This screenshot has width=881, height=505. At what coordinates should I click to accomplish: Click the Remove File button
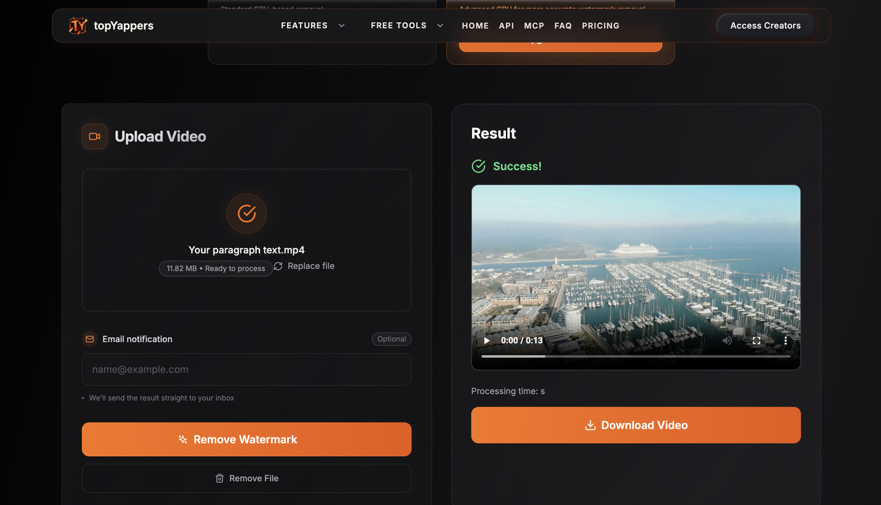(x=246, y=478)
